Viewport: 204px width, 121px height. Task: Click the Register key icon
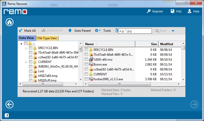[x=148, y=11]
